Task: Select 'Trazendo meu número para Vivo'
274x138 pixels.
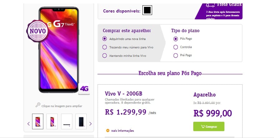Action: pyautogui.click(x=104, y=47)
